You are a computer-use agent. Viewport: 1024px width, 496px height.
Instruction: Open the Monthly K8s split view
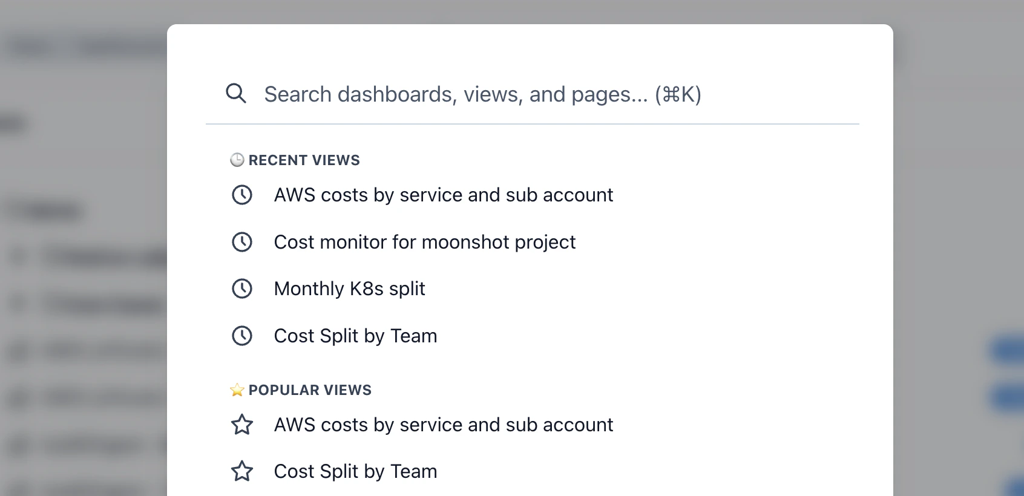[x=350, y=289]
